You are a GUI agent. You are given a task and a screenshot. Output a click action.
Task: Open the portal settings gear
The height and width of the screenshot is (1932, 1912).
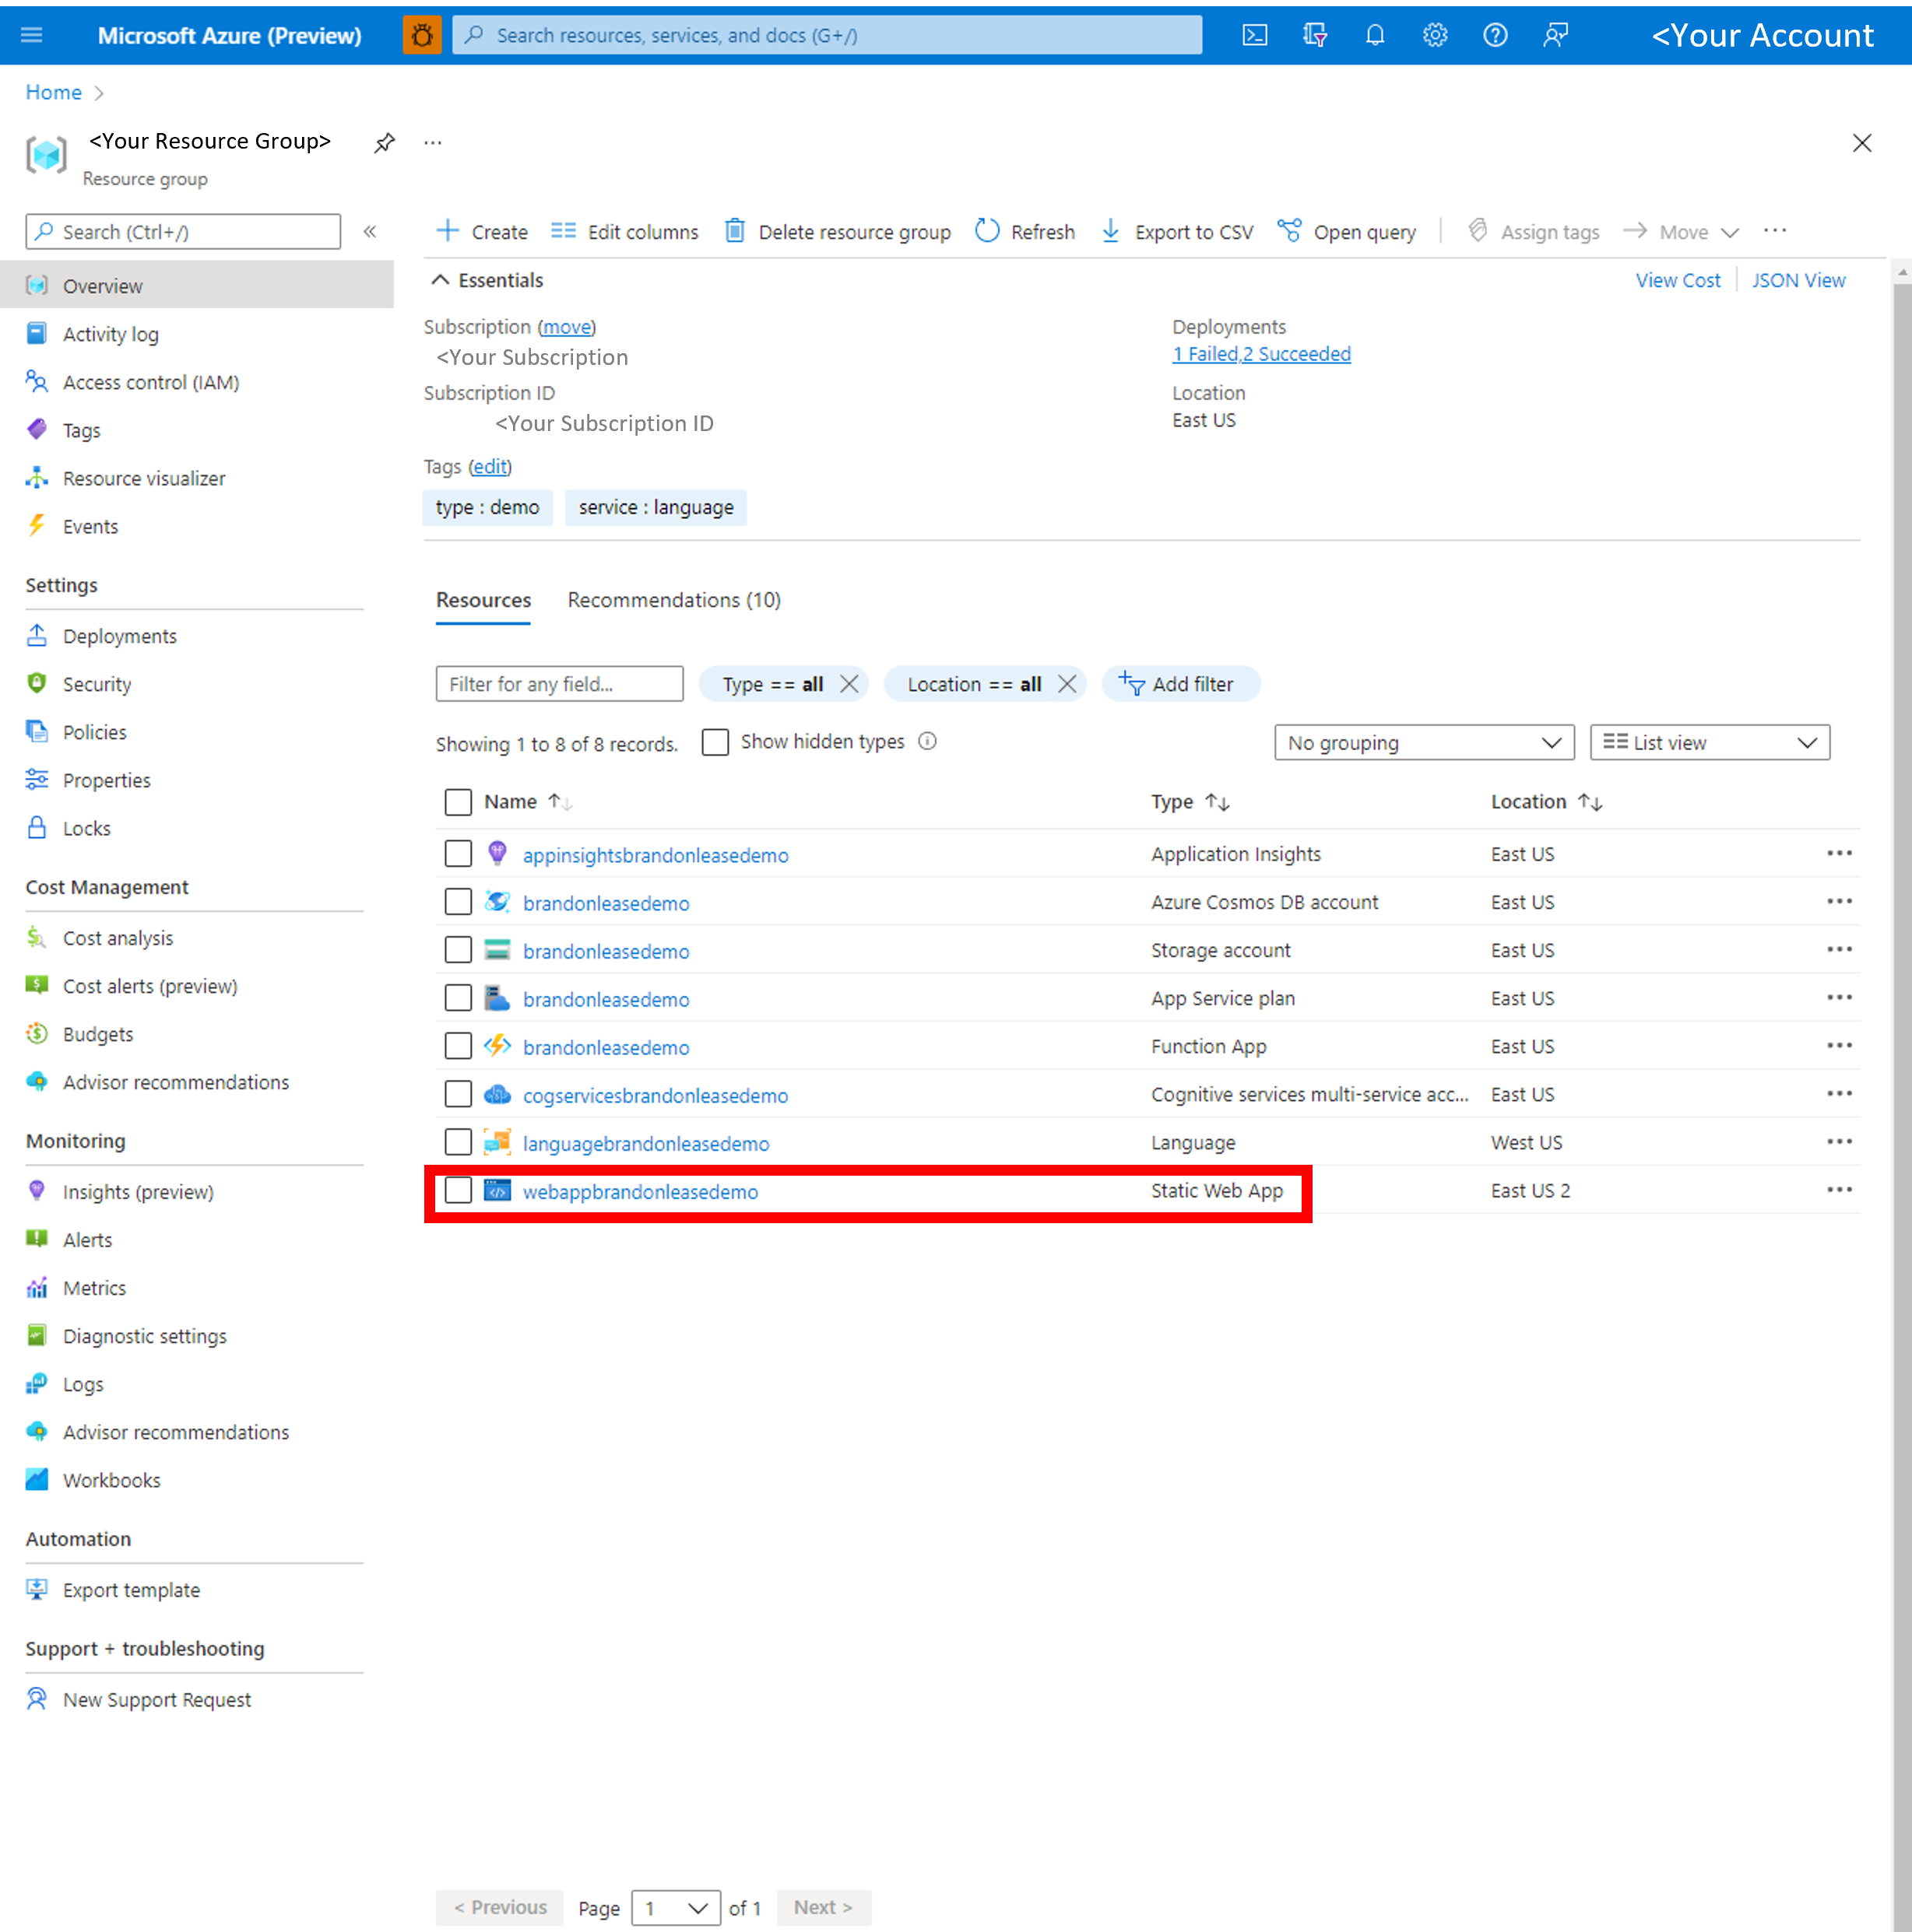1435,35
